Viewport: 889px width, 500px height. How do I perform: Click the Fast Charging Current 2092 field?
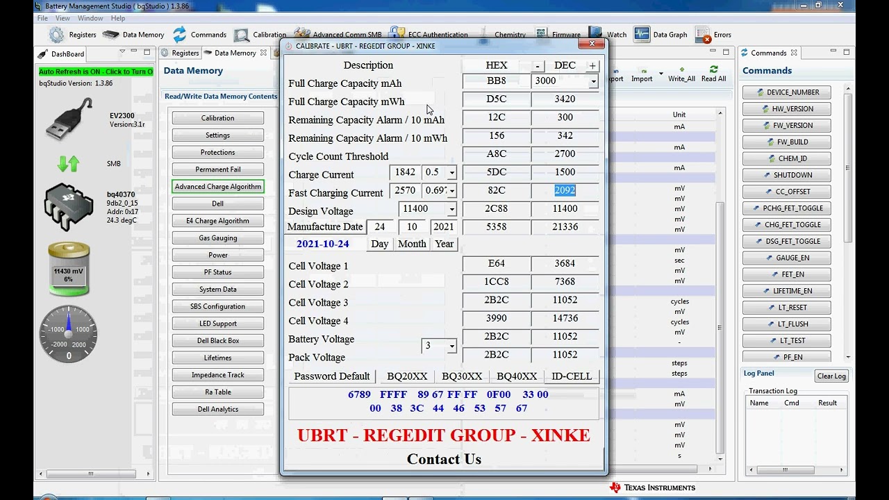point(565,190)
